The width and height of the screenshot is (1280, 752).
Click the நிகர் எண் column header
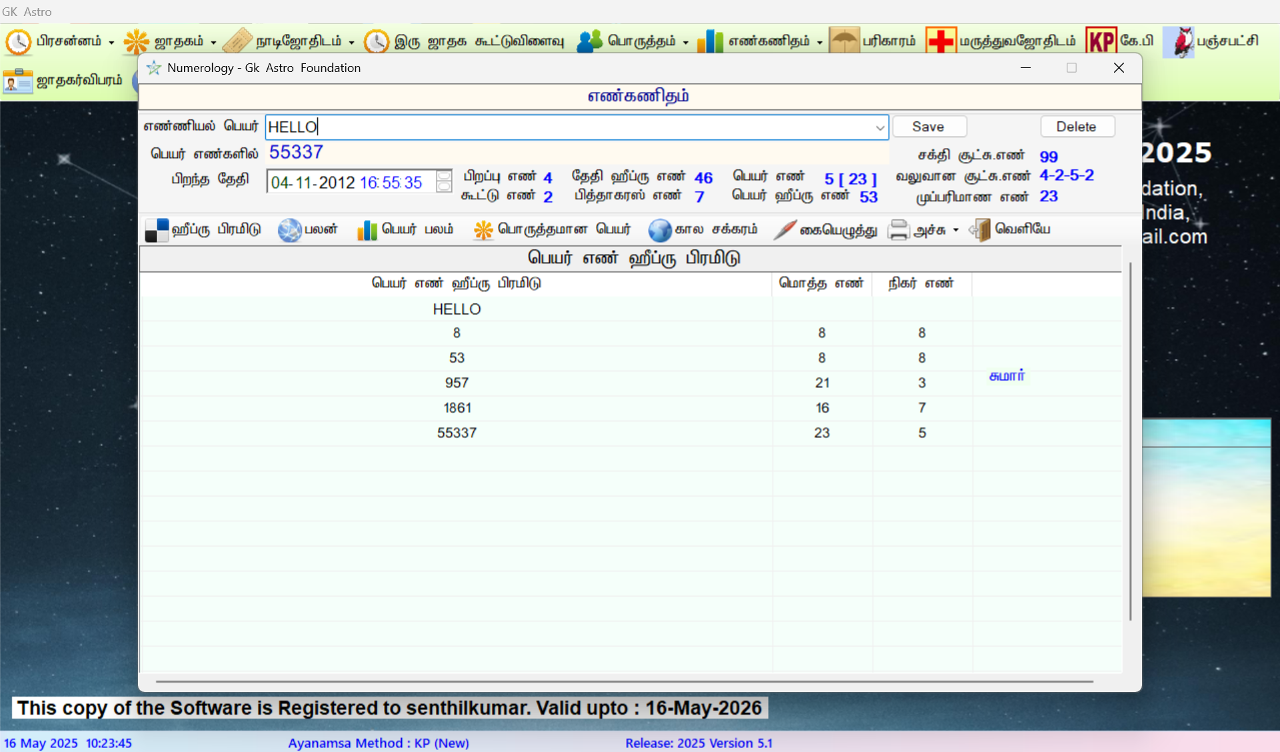(921, 283)
